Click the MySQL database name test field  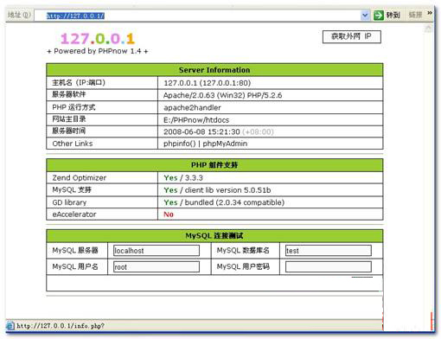329,251
